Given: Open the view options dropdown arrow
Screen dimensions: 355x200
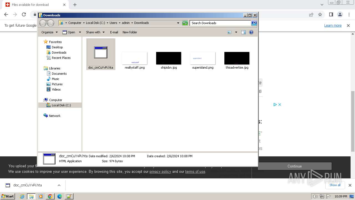Looking at the screenshot, I should [236, 32].
